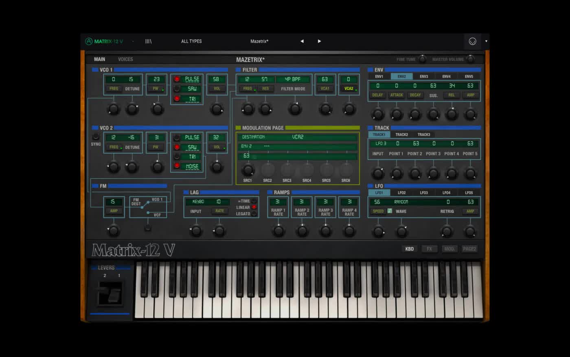The width and height of the screenshot is (570, 357).
Task: Click the LFO SPEED button
Action: click(x=378, y=211)
